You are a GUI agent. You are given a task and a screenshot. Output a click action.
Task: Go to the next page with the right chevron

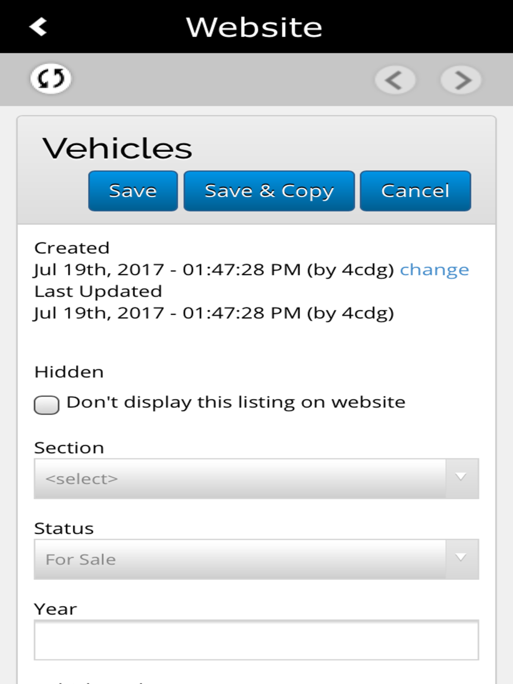point(461,80)
